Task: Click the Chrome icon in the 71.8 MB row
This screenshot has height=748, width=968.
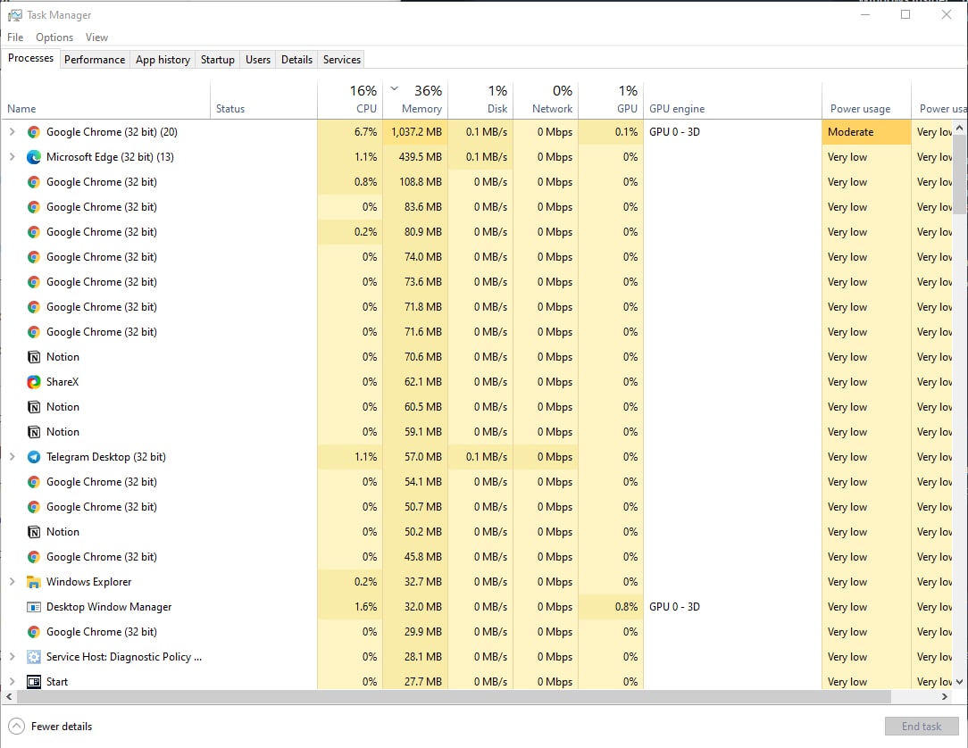Action: 34,307
